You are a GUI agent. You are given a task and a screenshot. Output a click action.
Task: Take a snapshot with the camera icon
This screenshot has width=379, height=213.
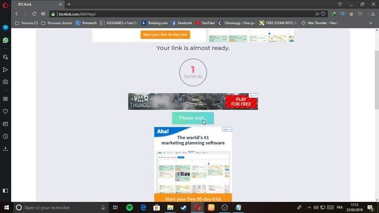(x=5, y=82)
